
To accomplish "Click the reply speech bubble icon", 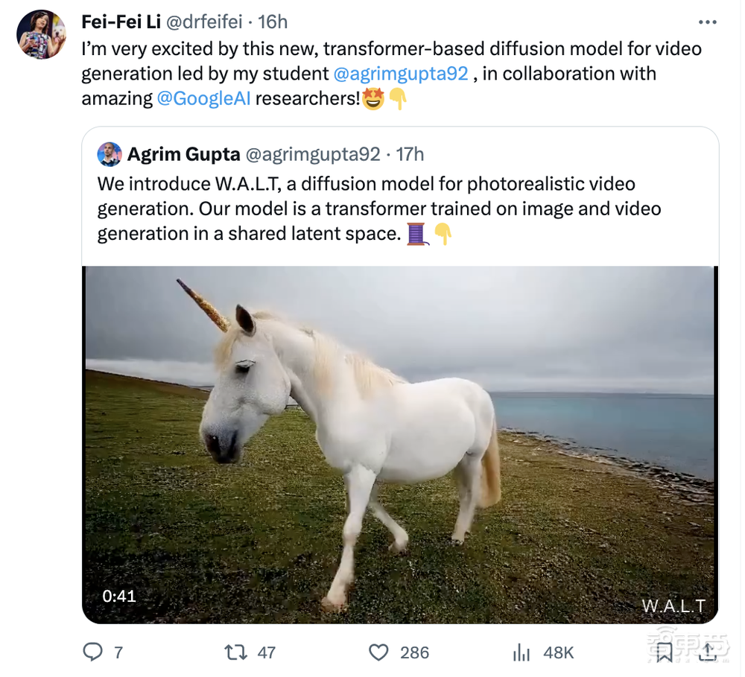I will coord(92,652).
